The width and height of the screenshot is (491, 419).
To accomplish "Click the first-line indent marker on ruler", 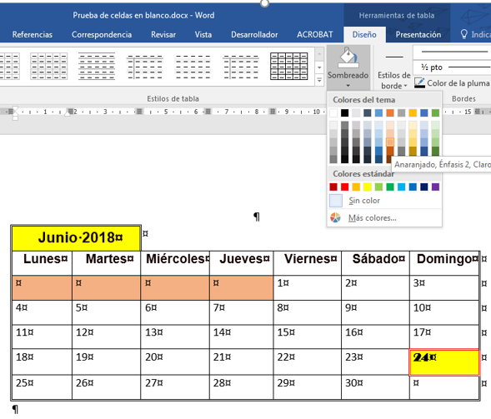I will pyautogui.click(x=15, y=108).
